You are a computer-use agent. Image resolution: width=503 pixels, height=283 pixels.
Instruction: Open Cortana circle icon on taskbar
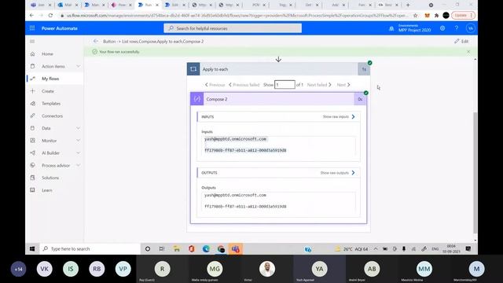148,248
